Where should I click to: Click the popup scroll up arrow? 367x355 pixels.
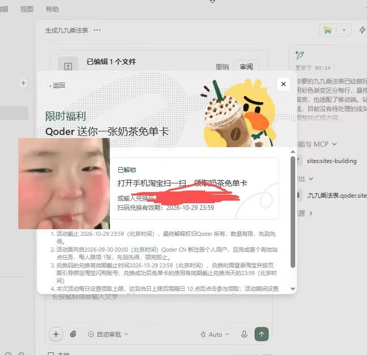293,152
